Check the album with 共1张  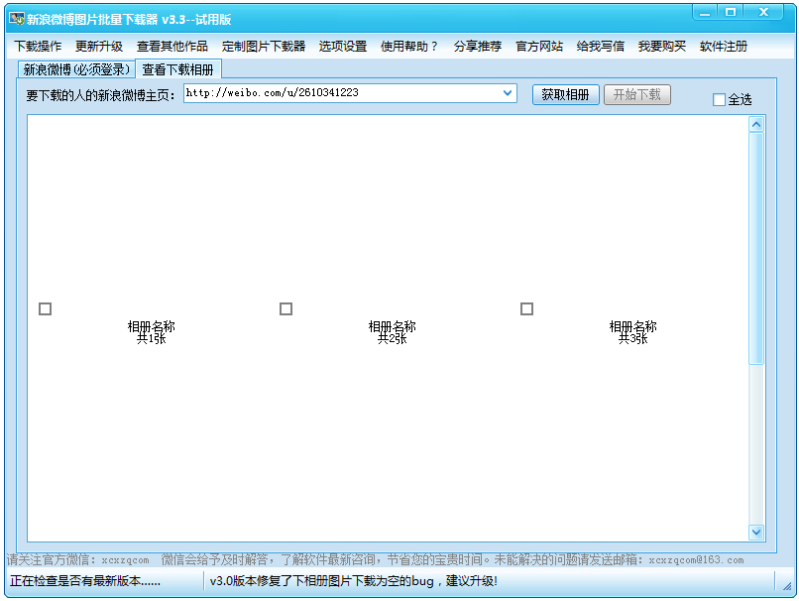46,308
